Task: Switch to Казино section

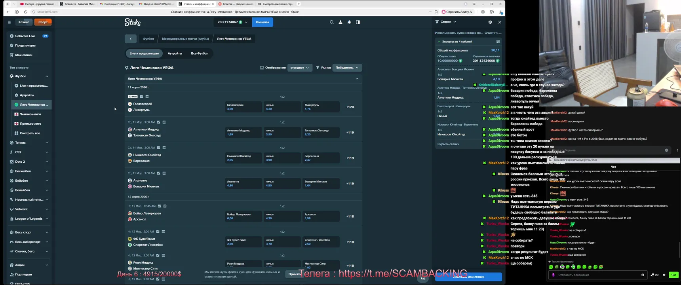Action: coord(24,22)
